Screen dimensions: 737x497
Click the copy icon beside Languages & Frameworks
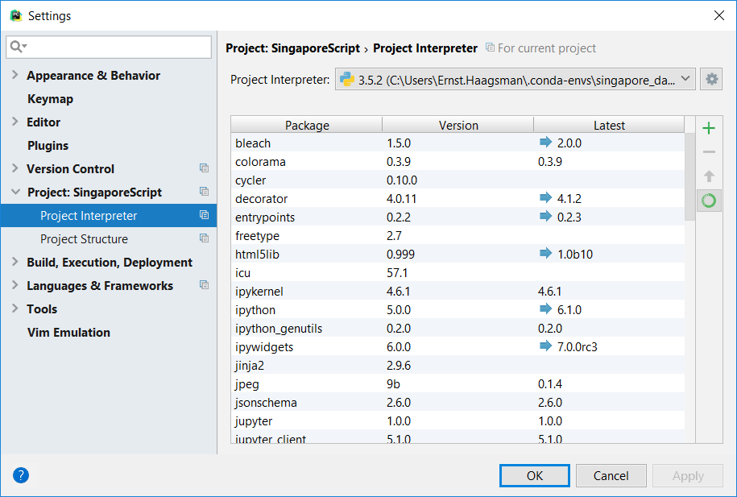[204, 285]
